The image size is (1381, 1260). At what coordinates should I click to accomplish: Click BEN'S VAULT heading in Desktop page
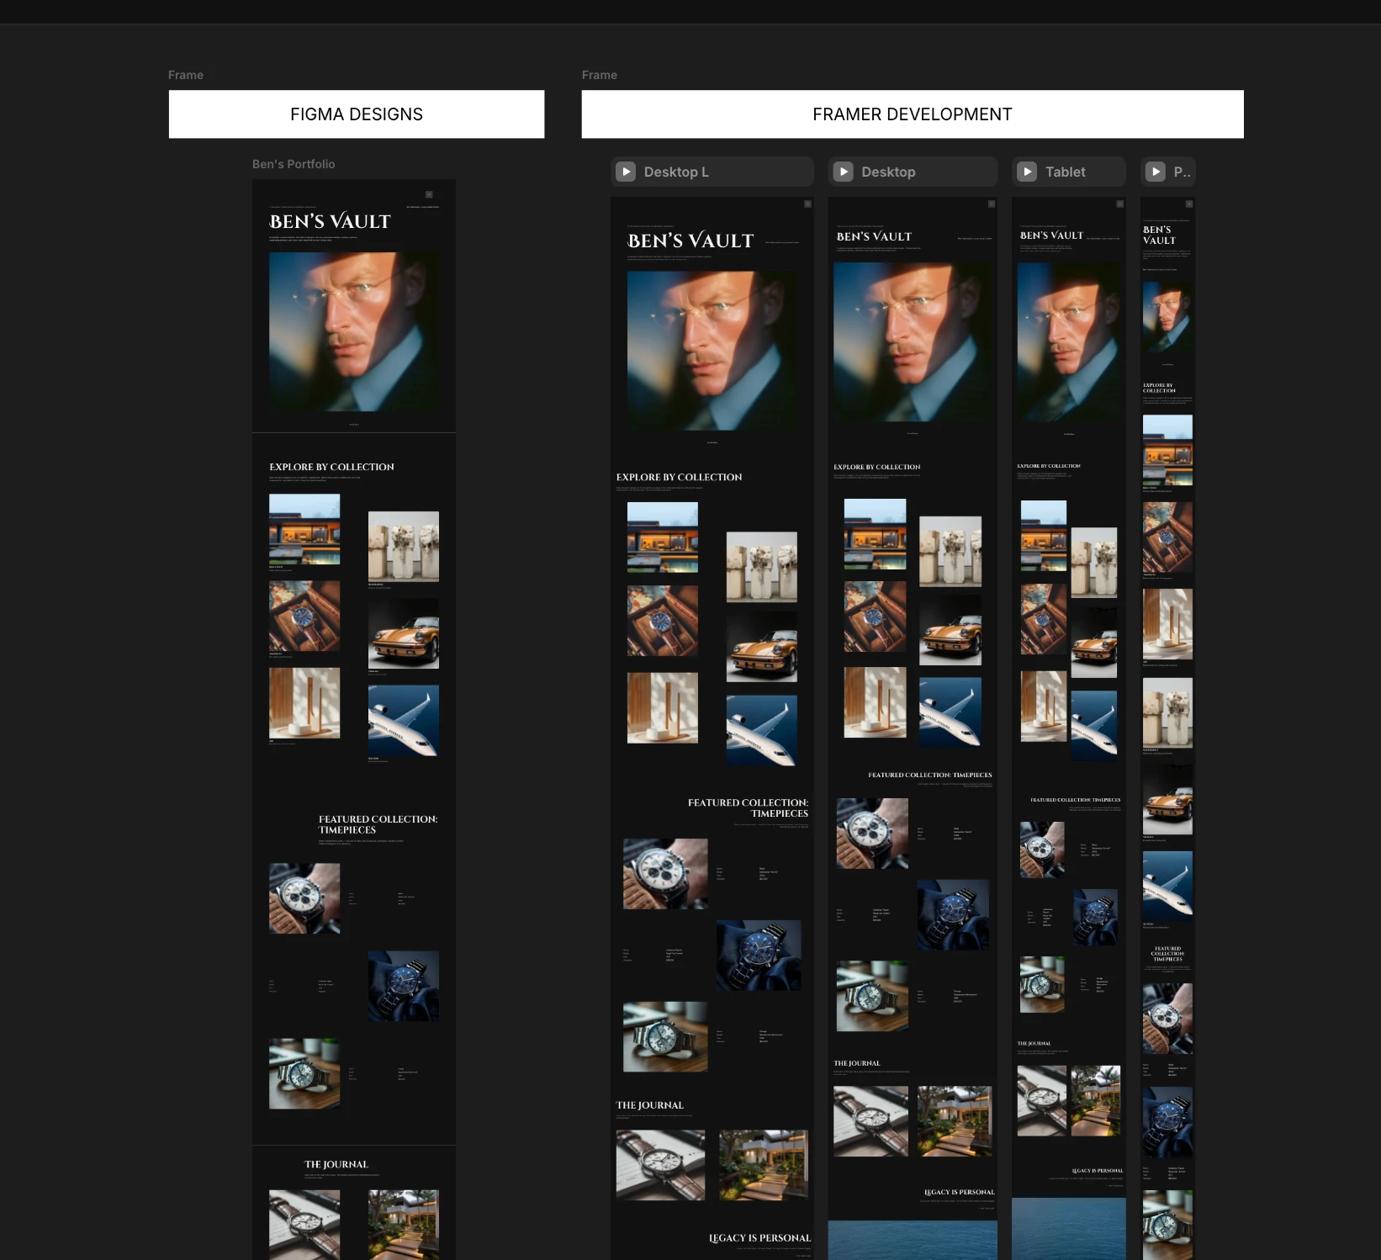(x=874, y=236)
